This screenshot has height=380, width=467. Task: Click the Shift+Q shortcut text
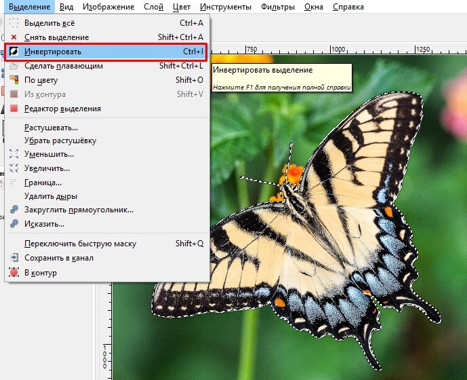click(x=189, y=244)
